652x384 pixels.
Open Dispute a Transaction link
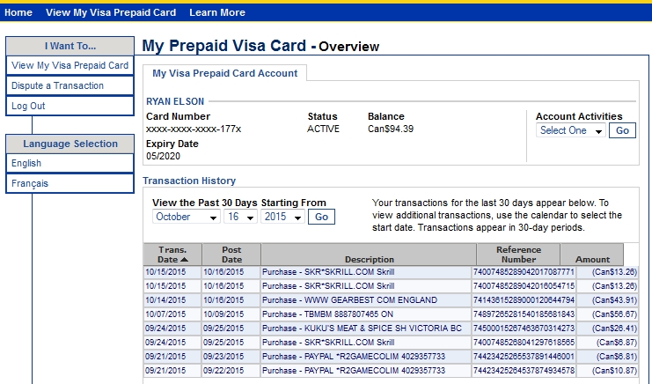coord(57,85)
